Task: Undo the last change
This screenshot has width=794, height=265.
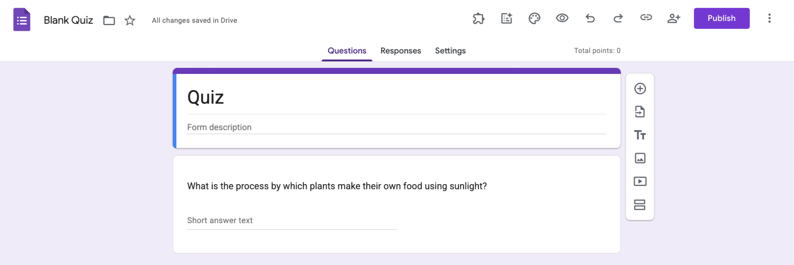Action: point(591,19)
